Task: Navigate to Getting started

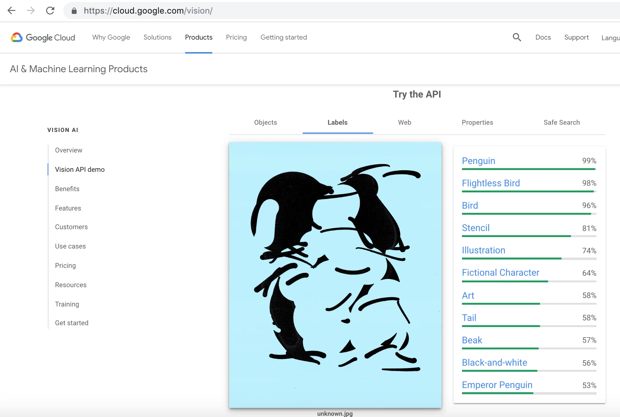Action: pyautogui.click(x=283, y=37)
